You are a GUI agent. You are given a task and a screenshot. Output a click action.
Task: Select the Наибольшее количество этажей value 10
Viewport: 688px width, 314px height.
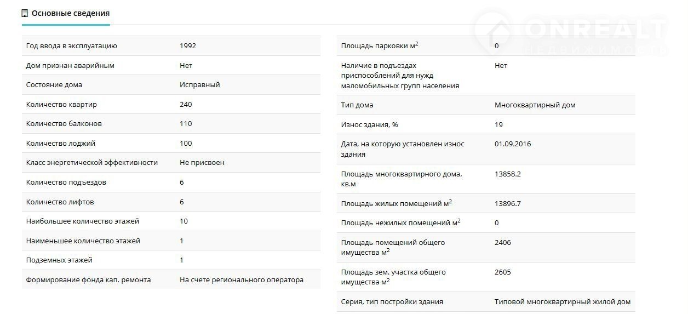click(x=184, y=221)
